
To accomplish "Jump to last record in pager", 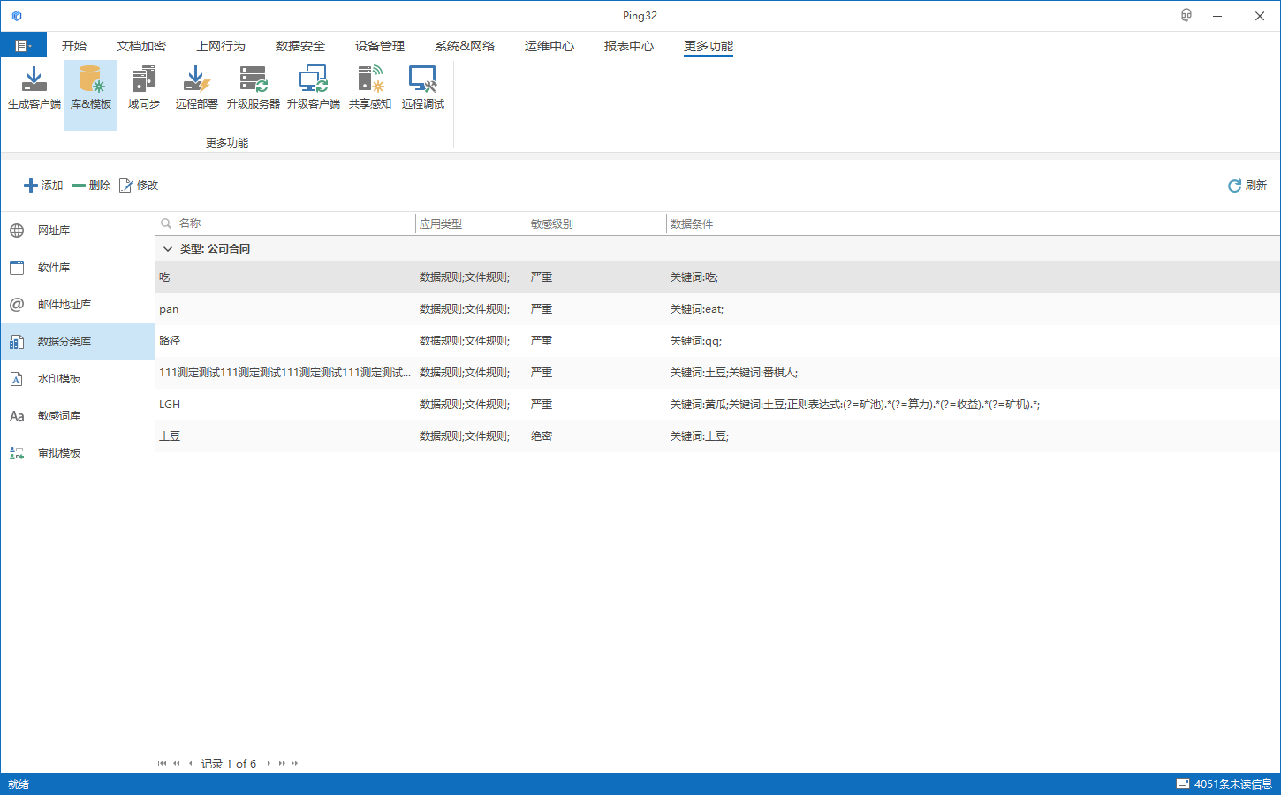I will (296, 763).
